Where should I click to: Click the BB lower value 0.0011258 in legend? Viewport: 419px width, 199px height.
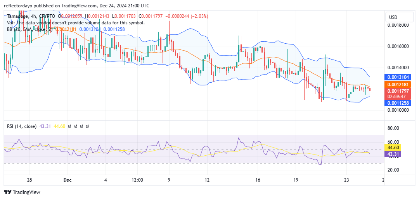(114, 29)
